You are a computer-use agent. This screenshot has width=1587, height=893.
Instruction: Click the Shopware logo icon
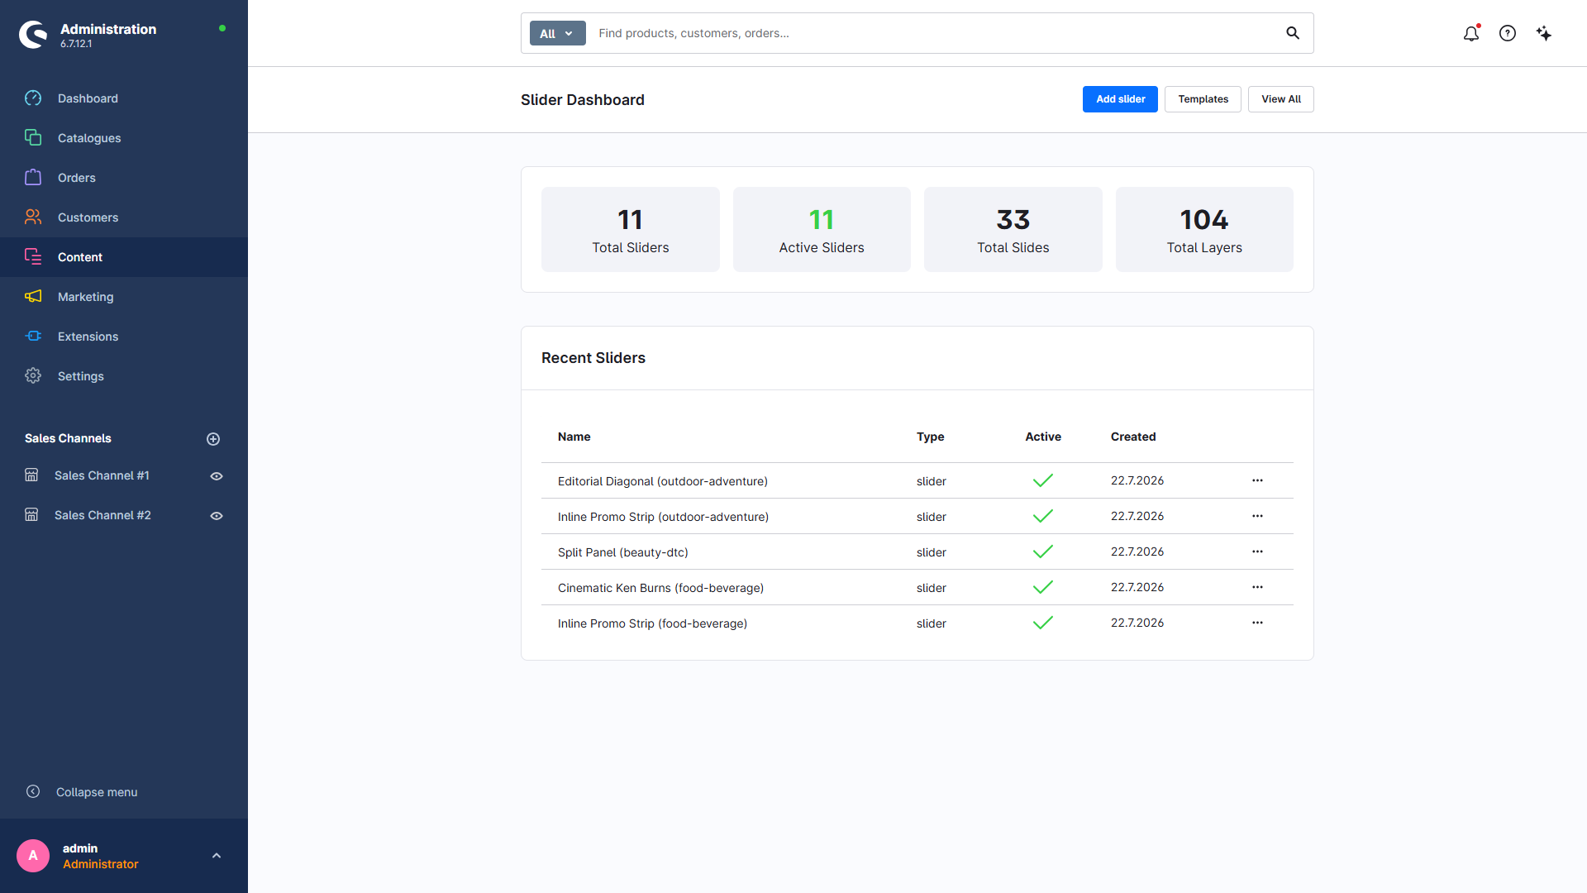33,34
